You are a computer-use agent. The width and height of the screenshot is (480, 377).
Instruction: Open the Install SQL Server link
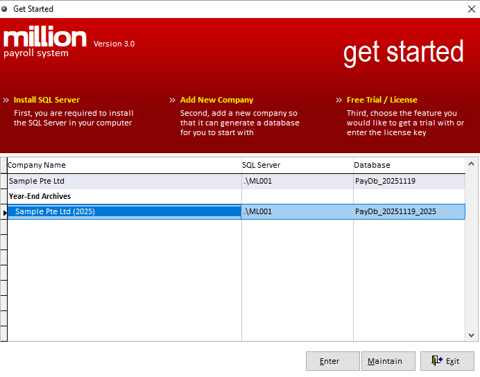point(46,100)
